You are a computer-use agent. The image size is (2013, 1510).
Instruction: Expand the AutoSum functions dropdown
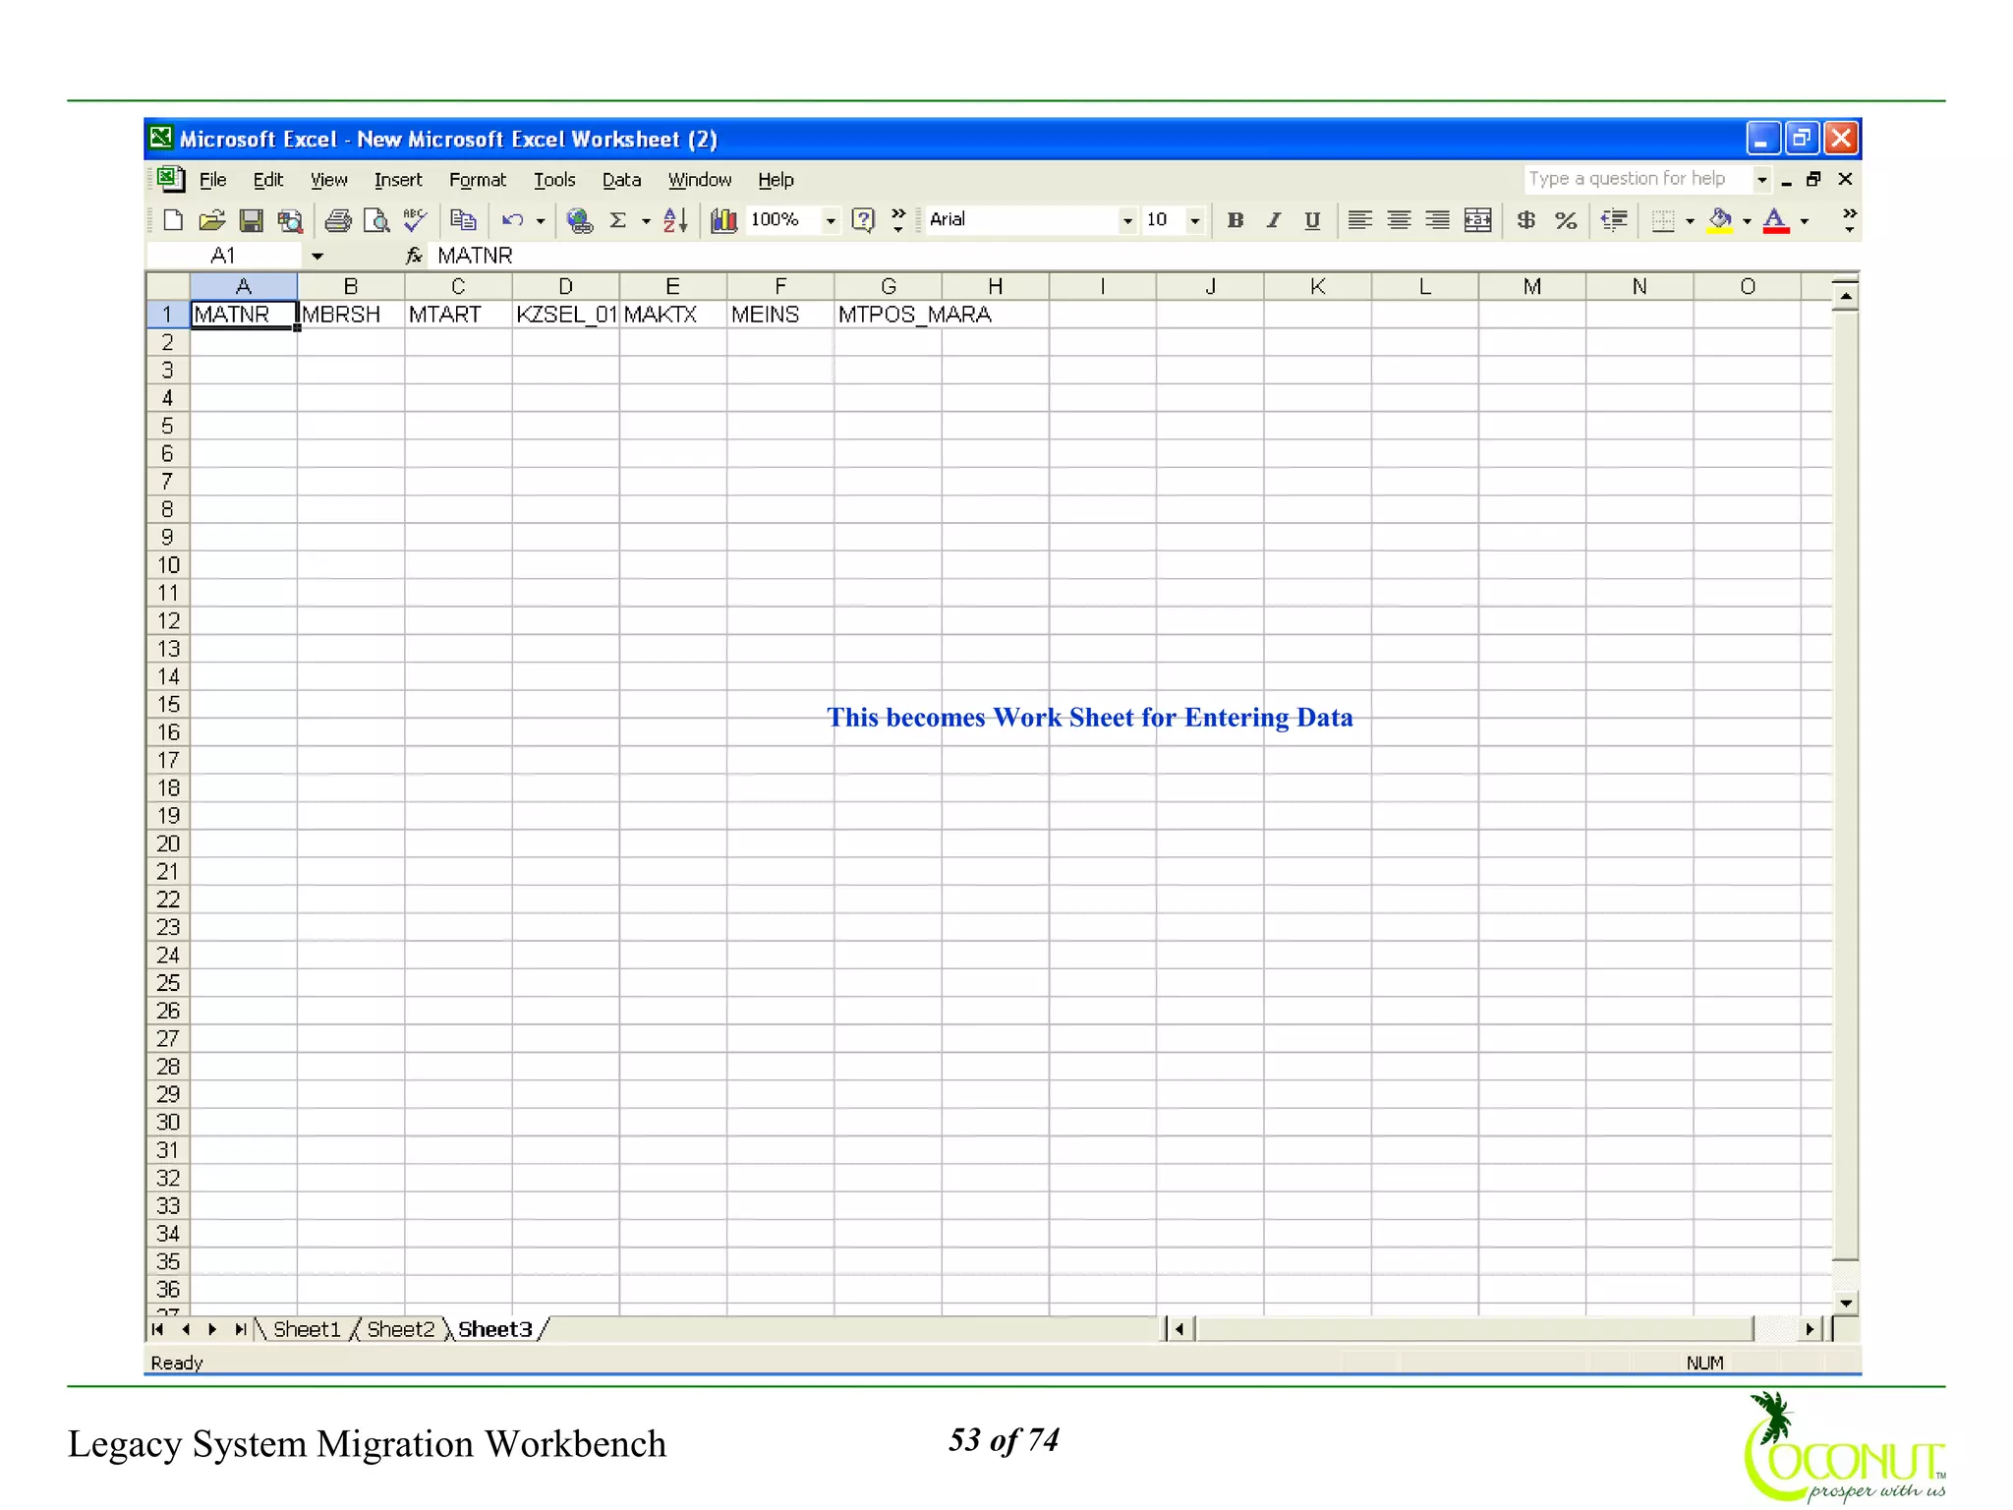(646, 221)
